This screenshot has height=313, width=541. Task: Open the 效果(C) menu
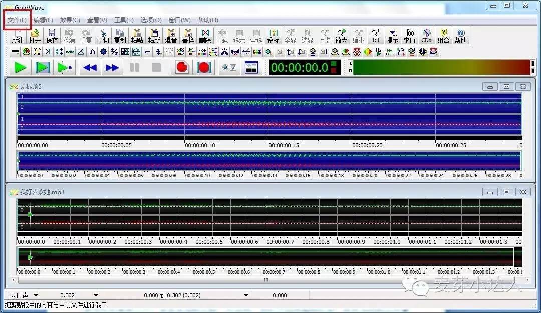[x=70, y=20]
